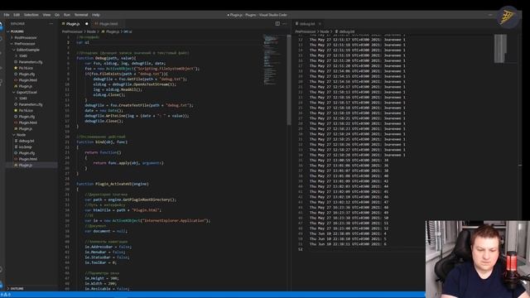Expand the 1049 folder under EditorExample

point(22,55)
